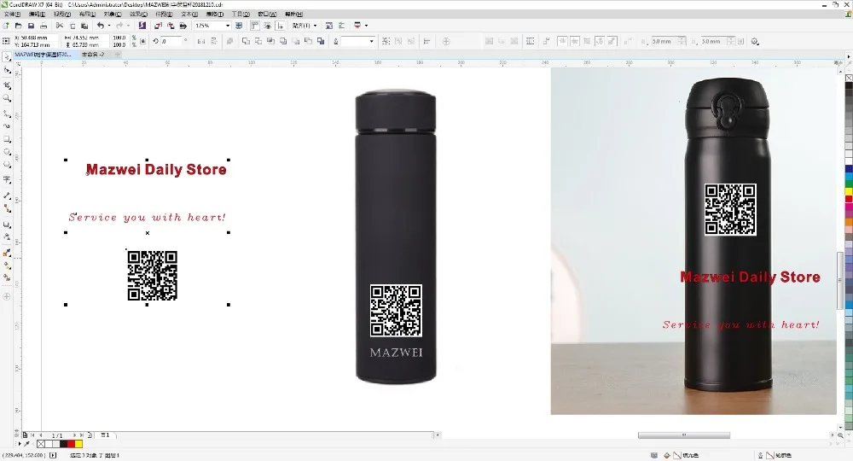Open the Text menu

coord(189,15)
